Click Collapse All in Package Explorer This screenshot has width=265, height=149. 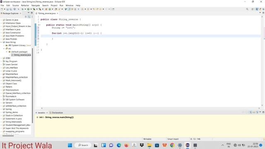coord(26,17)
